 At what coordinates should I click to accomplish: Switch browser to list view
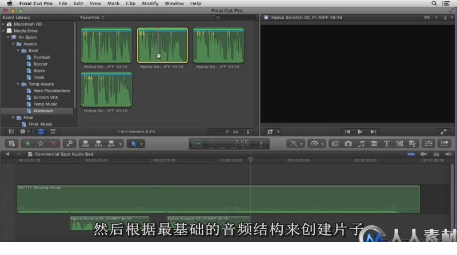(x=53, y=132)
